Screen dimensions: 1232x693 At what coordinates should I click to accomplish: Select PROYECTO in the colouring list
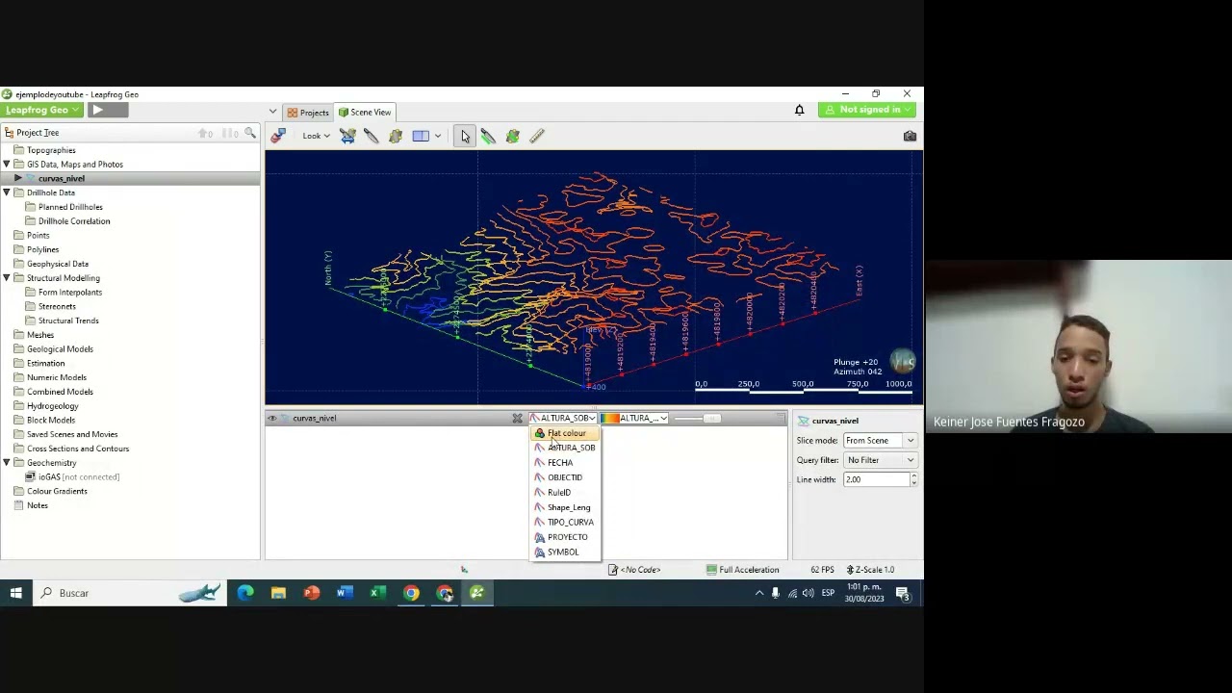(x=565, y=537)
